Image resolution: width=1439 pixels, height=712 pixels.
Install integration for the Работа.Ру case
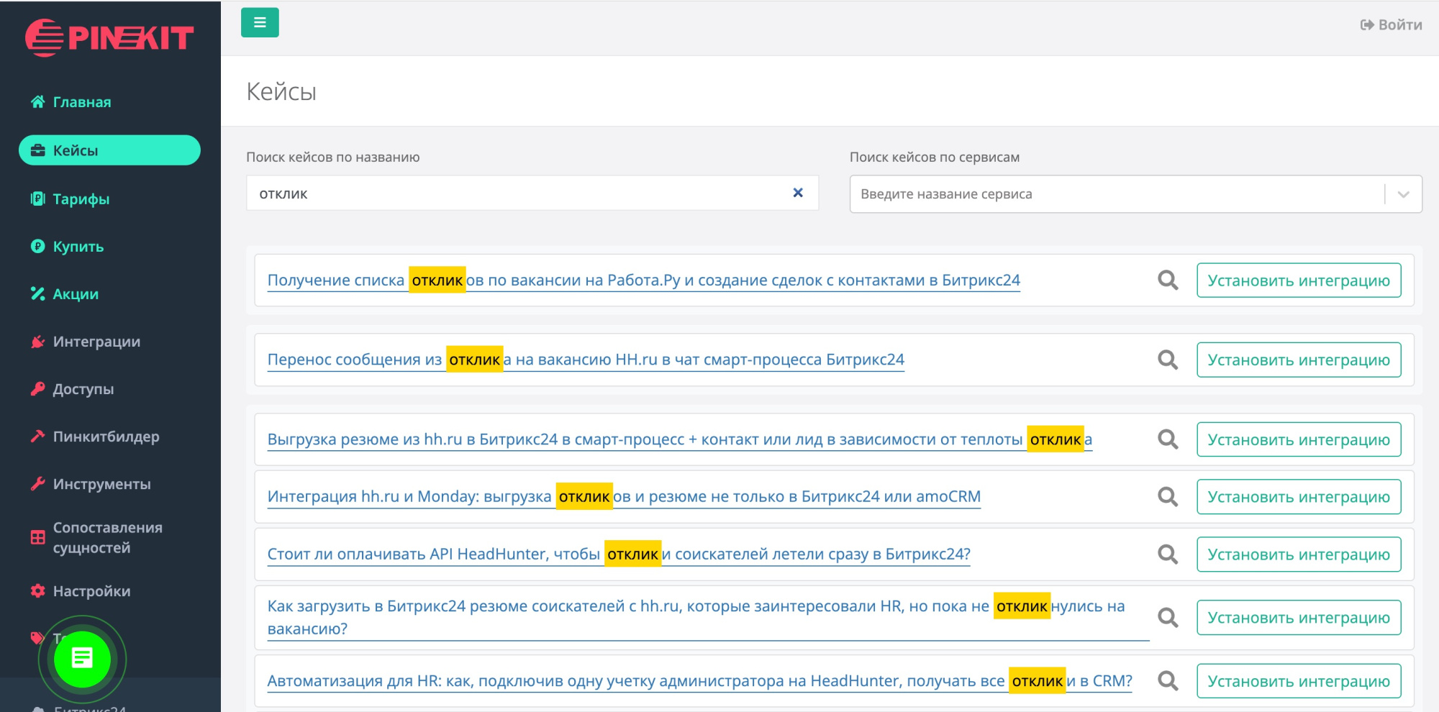1298,280
